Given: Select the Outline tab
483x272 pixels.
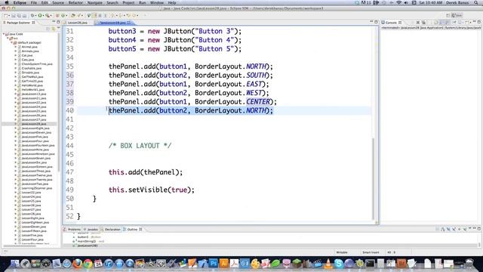Looking at the screenshot, I should point(133,230).
